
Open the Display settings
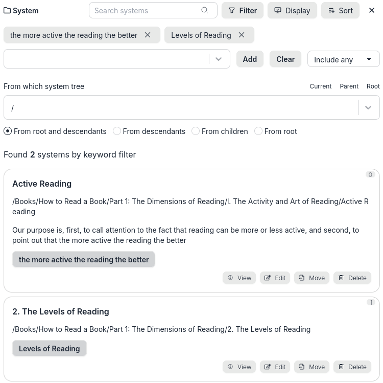tap(292, 10)
